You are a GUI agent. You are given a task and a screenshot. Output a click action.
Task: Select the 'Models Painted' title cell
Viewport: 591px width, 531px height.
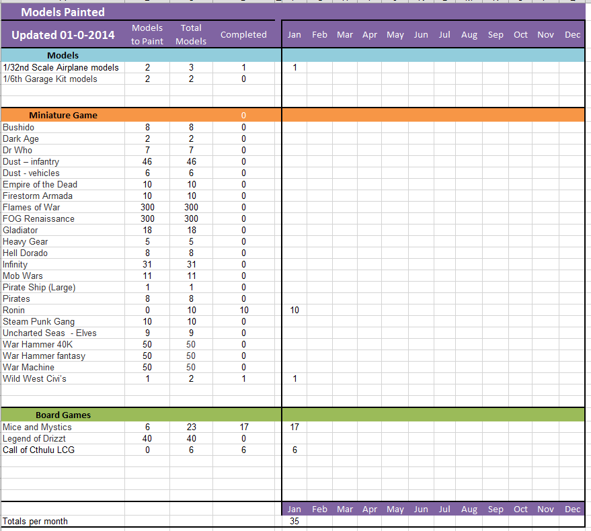click(63, 12)
